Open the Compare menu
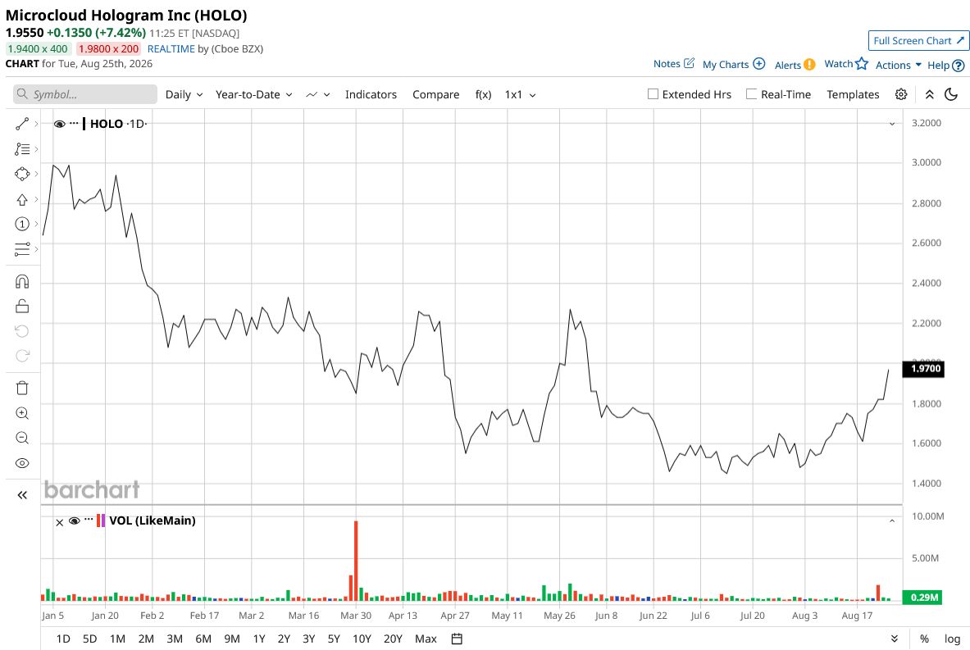The width and height of the screenshot is (970, 650). pos(435,94)
